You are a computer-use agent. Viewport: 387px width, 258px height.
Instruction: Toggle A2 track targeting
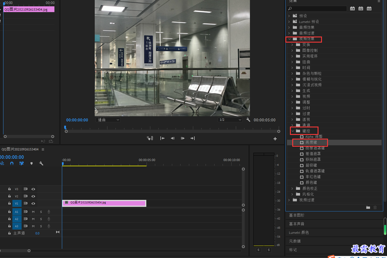click(16, 219)
